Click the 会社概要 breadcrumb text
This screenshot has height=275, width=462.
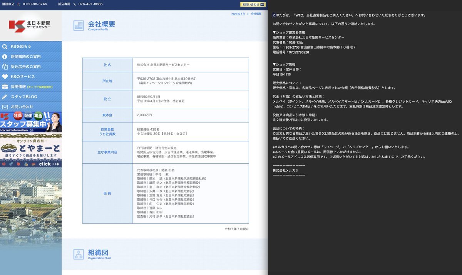click(x=256, y=14)
